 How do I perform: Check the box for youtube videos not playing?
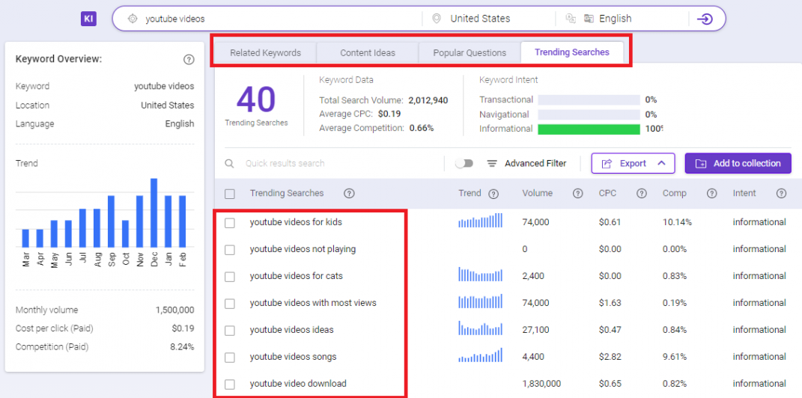coord(230,250)
